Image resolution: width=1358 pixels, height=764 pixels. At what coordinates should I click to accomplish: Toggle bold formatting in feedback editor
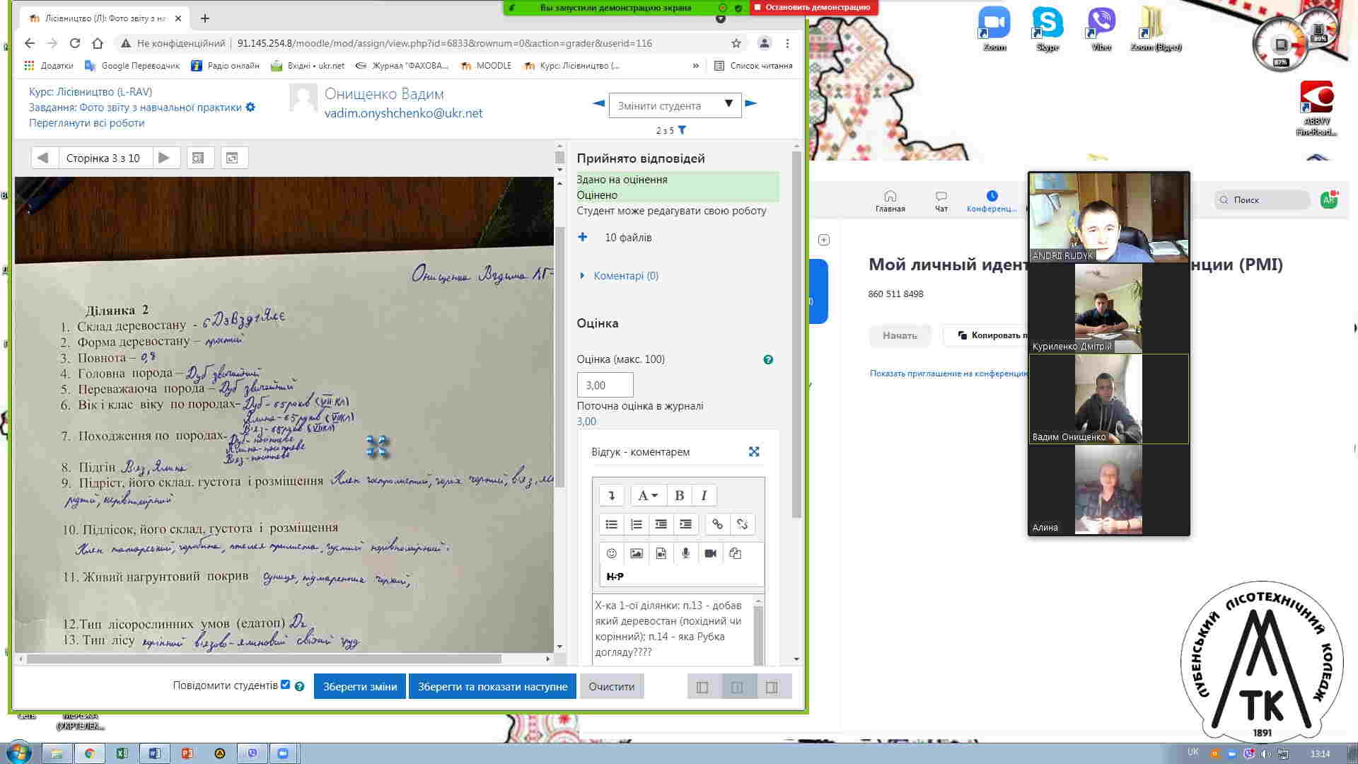679,495
